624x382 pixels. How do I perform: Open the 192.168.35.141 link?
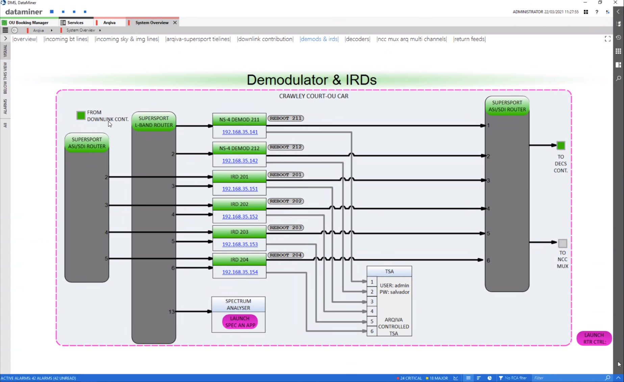pyautogui.click(x=240, y=132)
